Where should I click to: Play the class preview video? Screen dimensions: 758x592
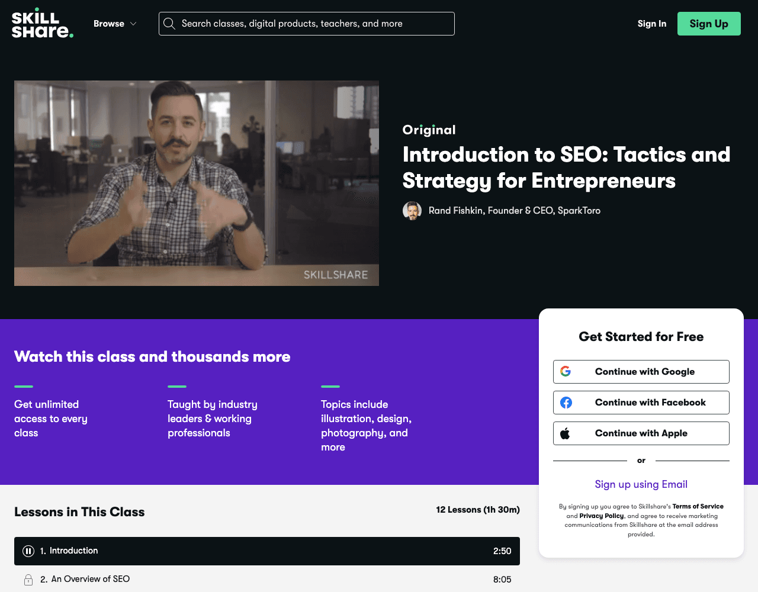point(197,184)
